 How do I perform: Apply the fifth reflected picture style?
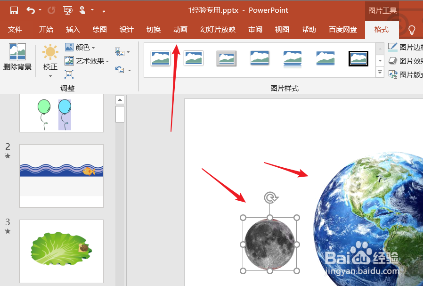pos(293,59)
